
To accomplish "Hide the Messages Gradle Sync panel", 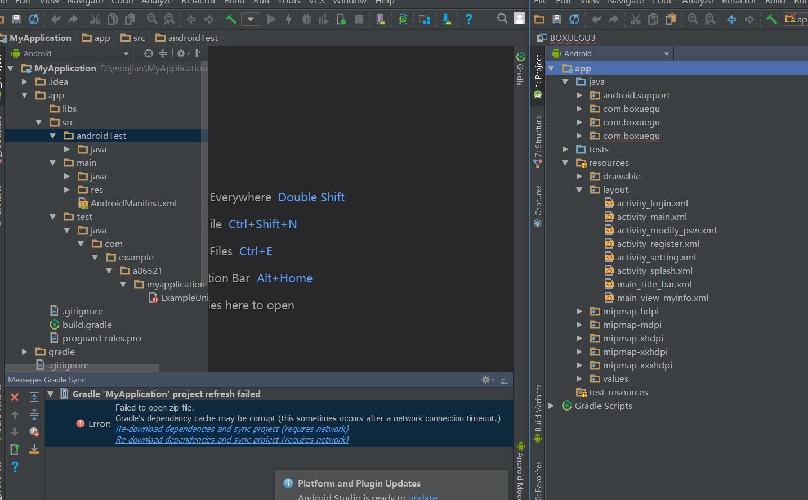I will (504, 380).
